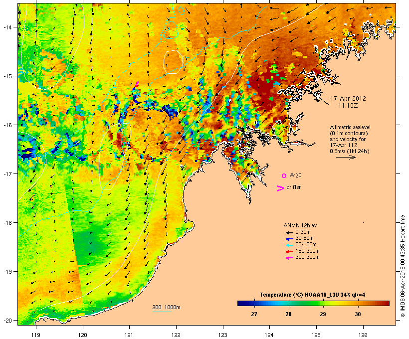Click the red 150-300m legend arrow
Image resolution: width=409 pixels, height=339 pixels.
290,252
